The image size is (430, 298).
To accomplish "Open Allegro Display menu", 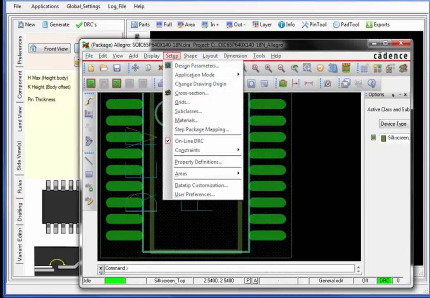I will 152,56.
